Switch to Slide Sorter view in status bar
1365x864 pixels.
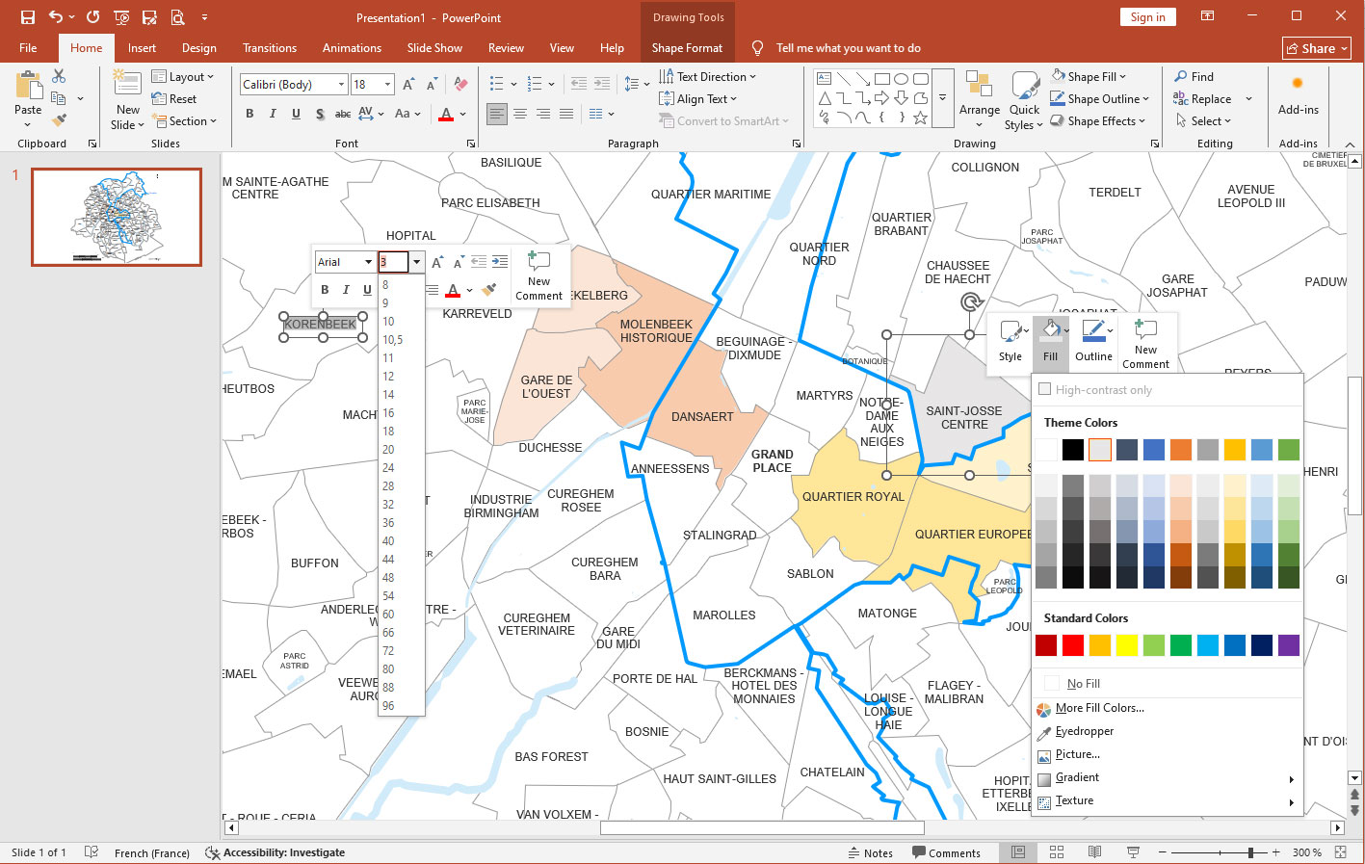click(1056, 852)
